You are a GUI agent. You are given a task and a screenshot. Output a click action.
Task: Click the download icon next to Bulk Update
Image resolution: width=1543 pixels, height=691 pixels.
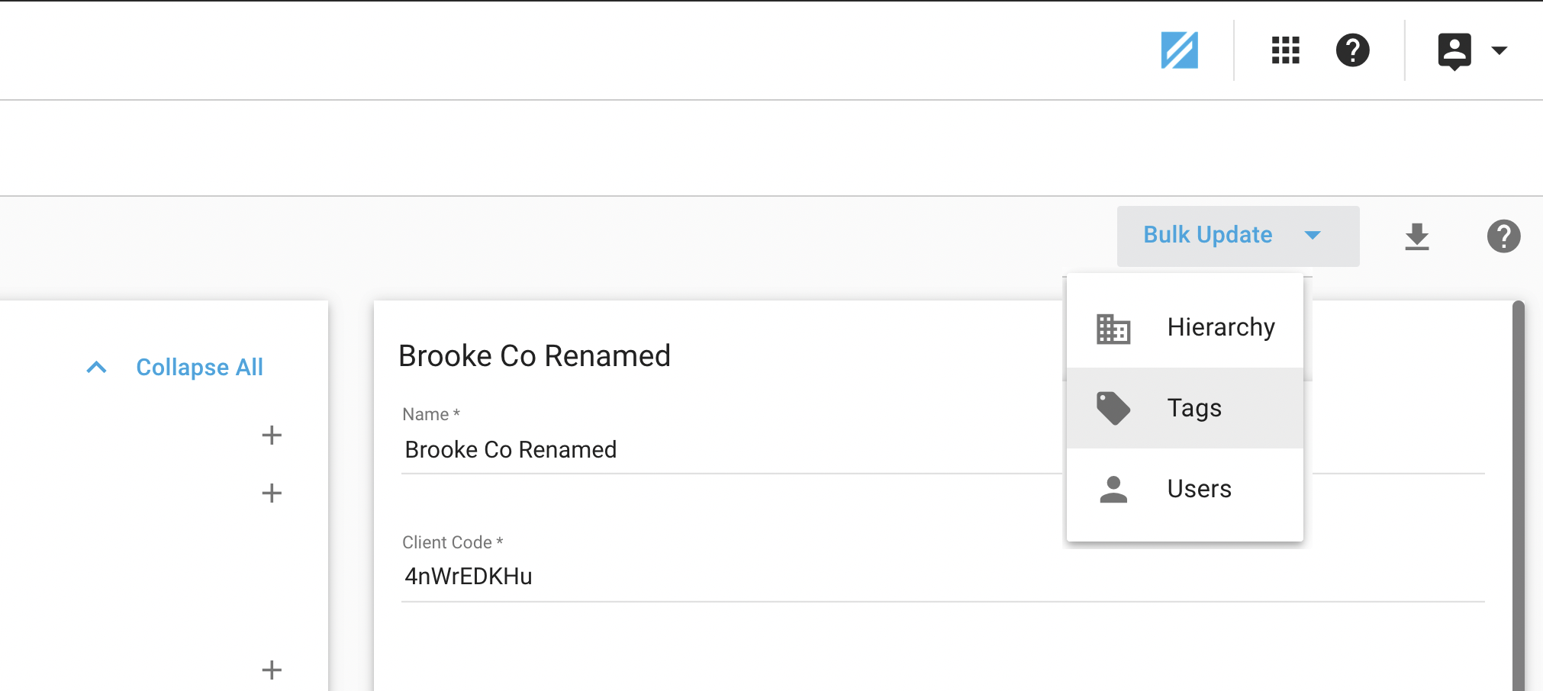[1418, 236]
